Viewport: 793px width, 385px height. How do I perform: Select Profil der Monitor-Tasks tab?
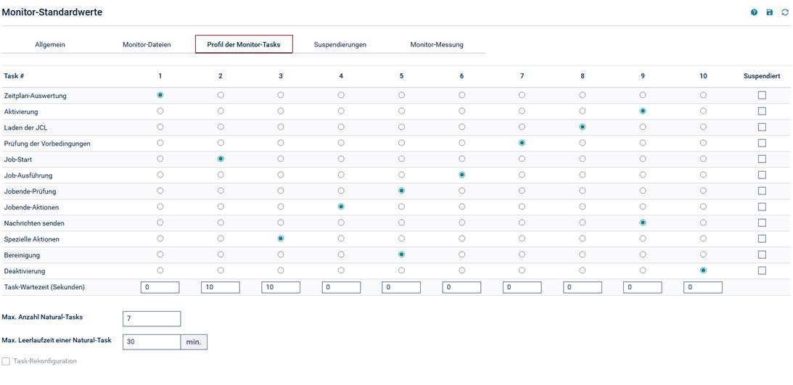click(x=244, y=44)
